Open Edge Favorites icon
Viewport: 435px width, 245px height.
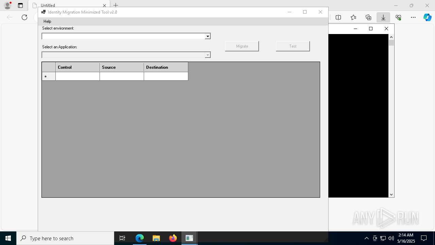pyautogui.click(x=353, y=17)
